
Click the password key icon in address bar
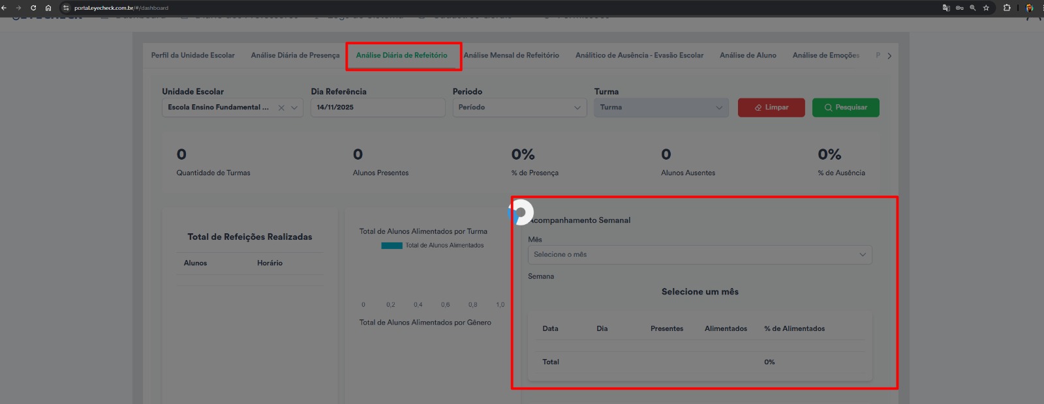960,8
